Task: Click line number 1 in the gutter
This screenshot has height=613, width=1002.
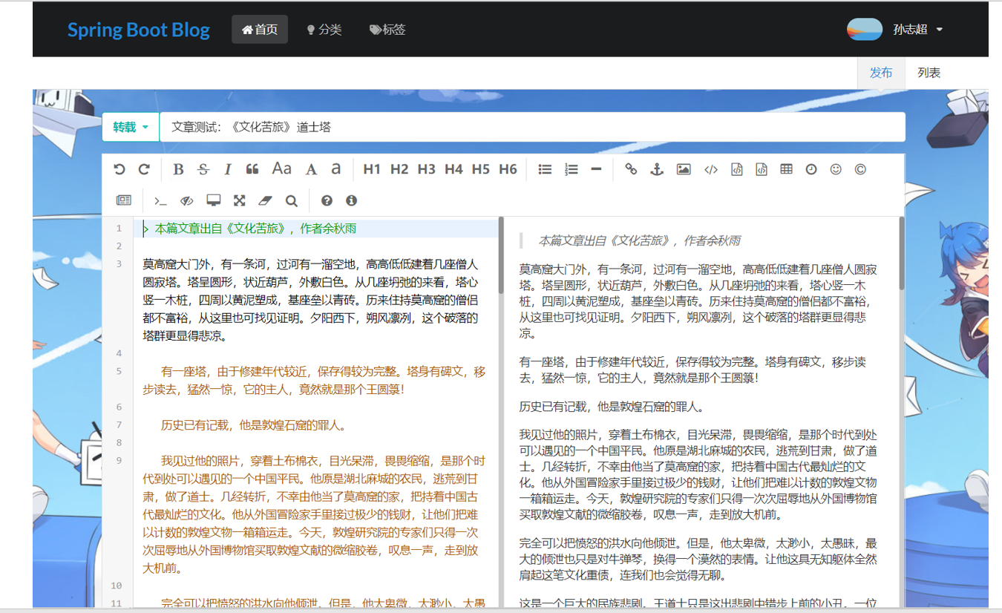Action: (118, 229)
